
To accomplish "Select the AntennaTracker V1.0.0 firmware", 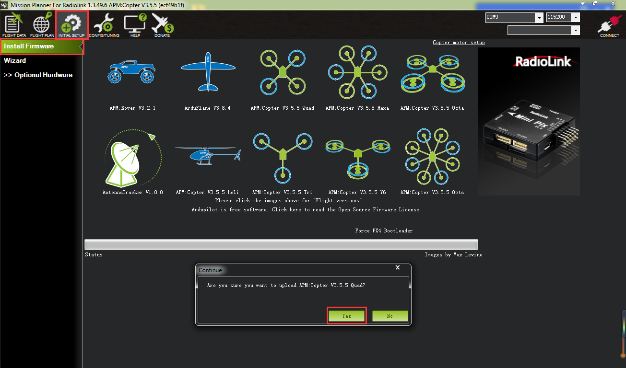I will (x=132, y=158).
